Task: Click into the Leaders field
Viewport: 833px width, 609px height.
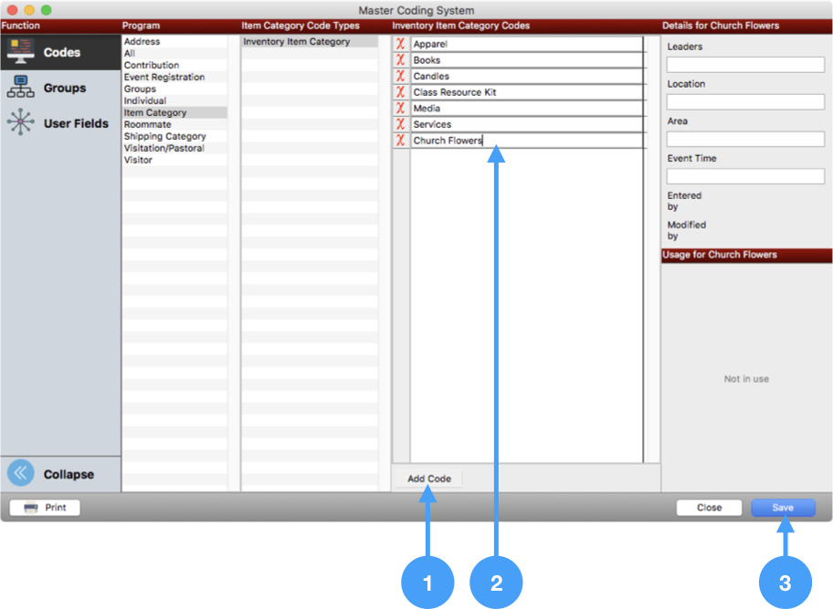Action: [745, 65]
